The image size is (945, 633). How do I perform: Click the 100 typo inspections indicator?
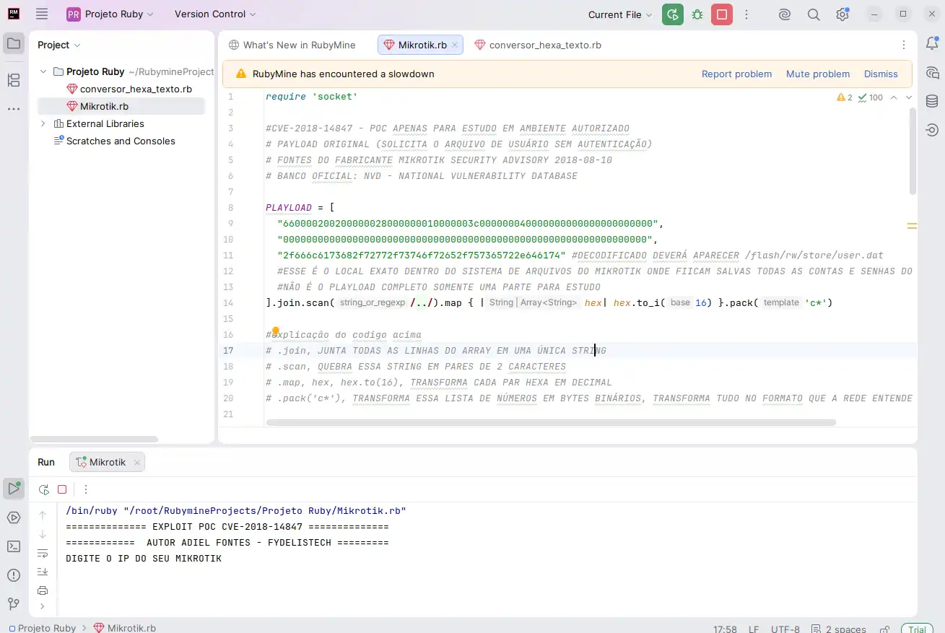870,97
